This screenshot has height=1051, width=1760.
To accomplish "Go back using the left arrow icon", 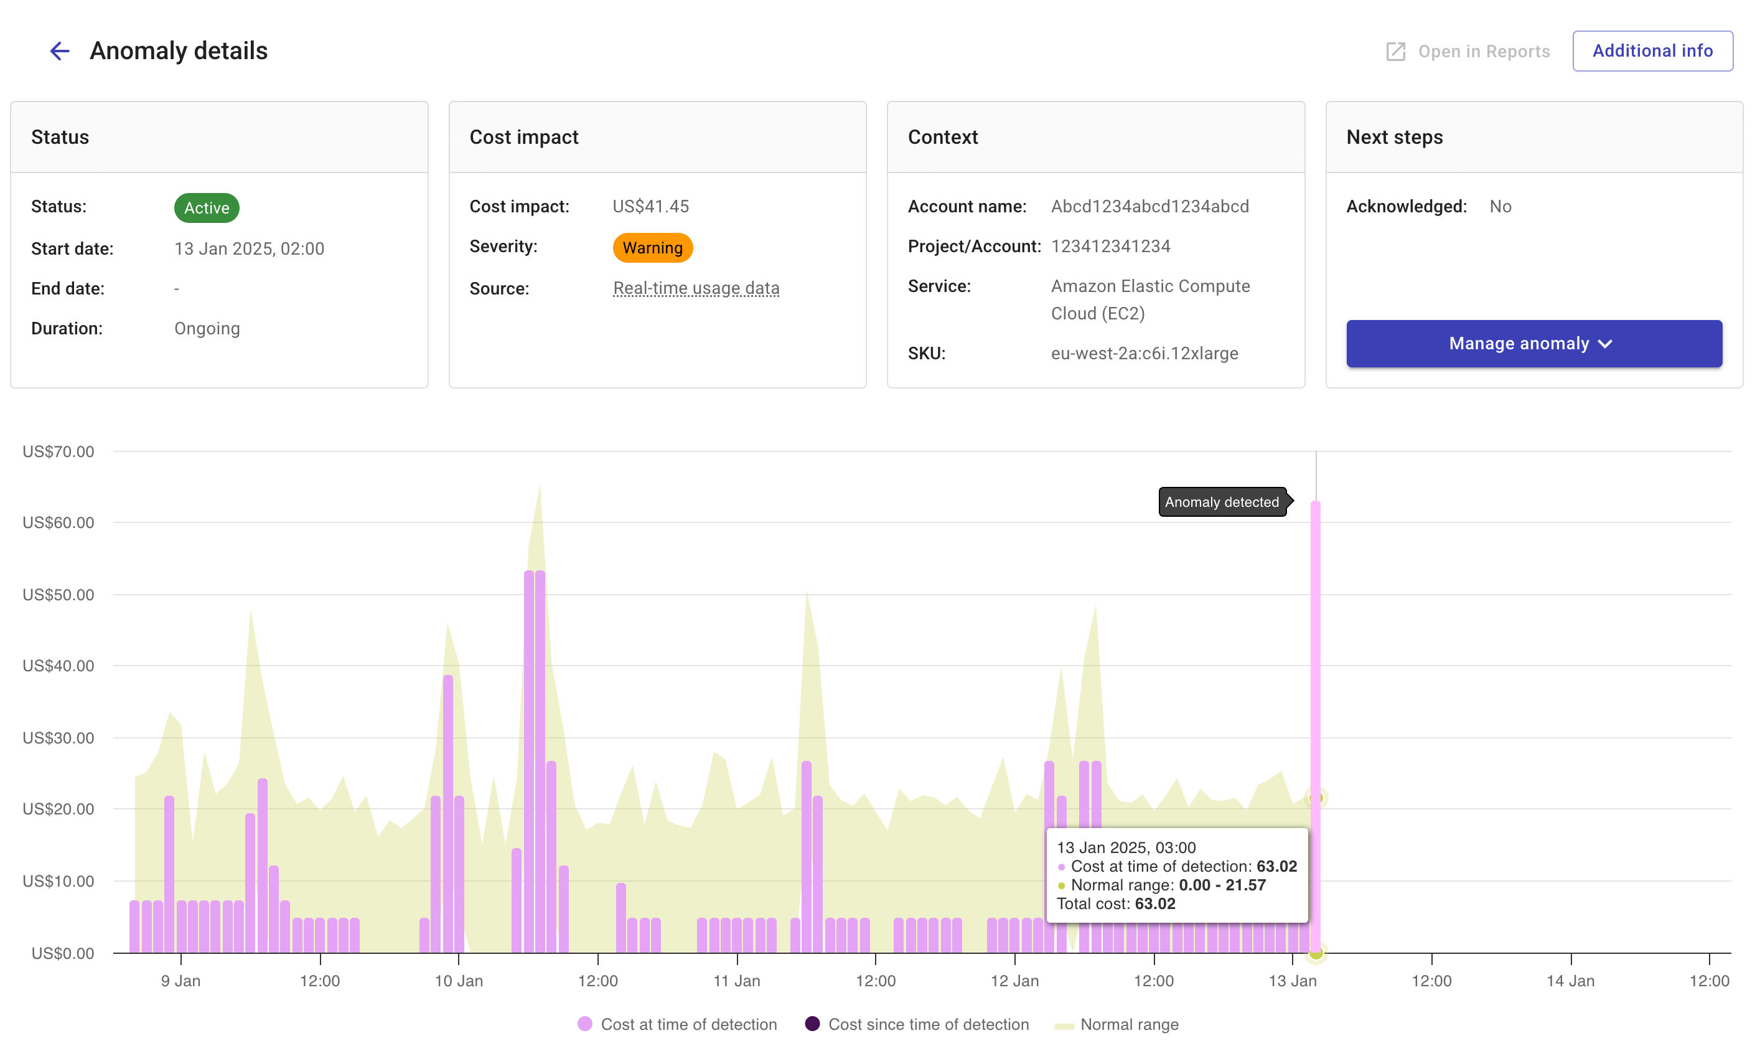I will [x=60, y=51].
